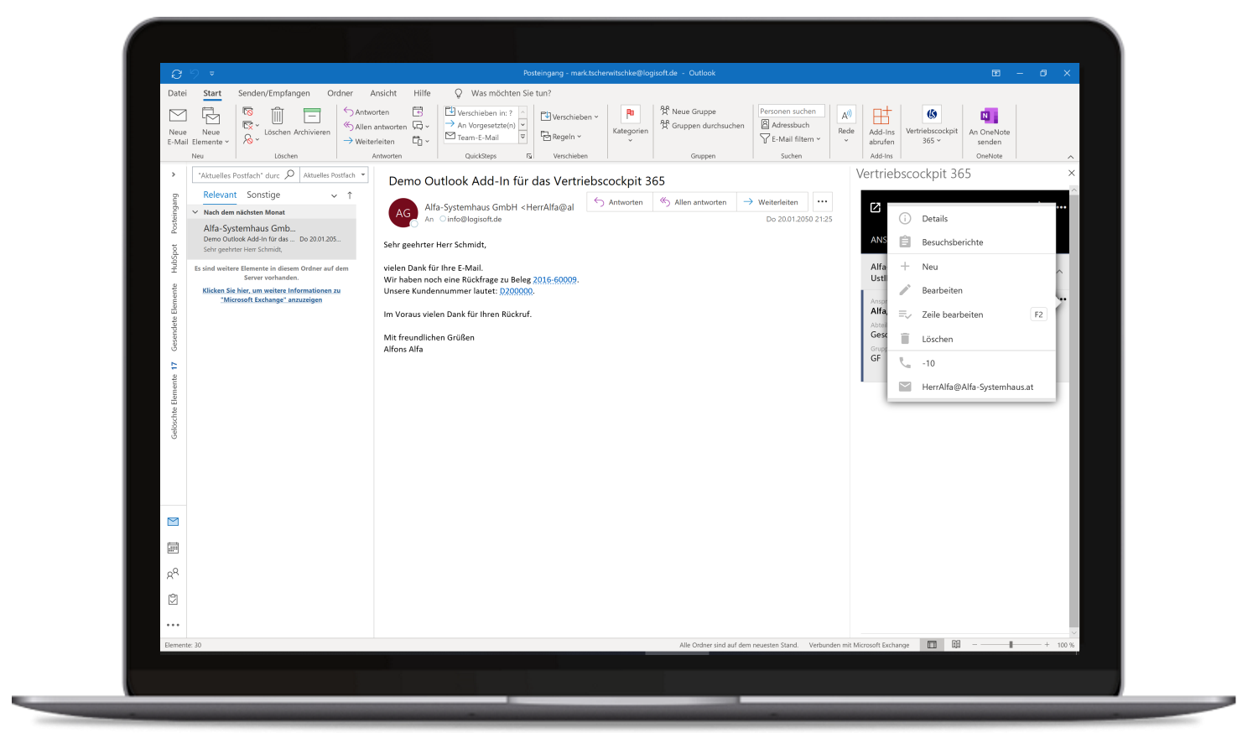Viewport: 1258px width, 733px height.
Task: Open the Beleg 2016-60009 link
Action: click(555, 280)
